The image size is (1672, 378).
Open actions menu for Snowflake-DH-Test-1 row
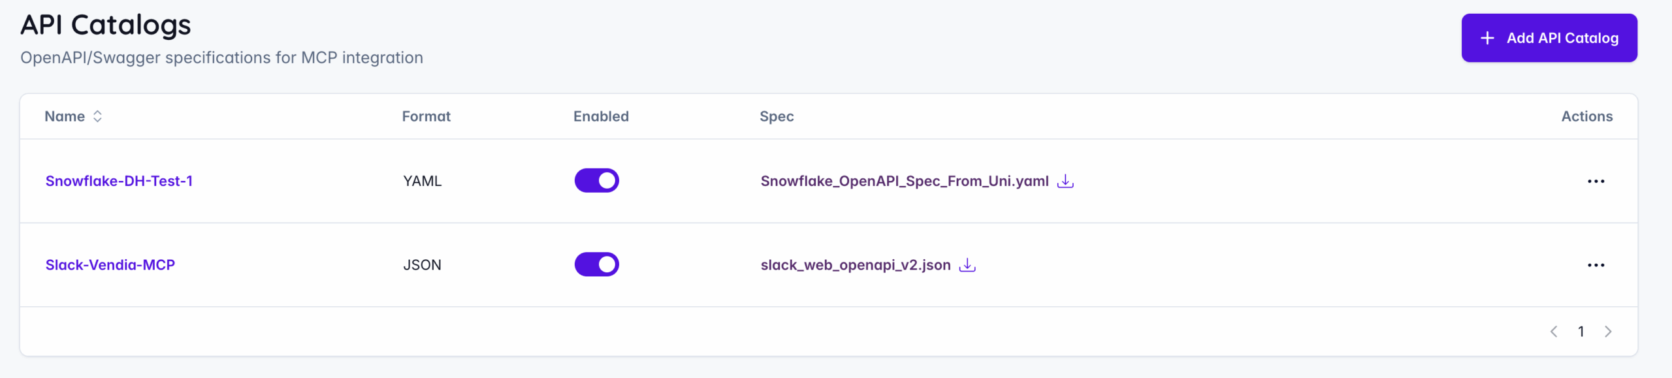coord(1596,181)
